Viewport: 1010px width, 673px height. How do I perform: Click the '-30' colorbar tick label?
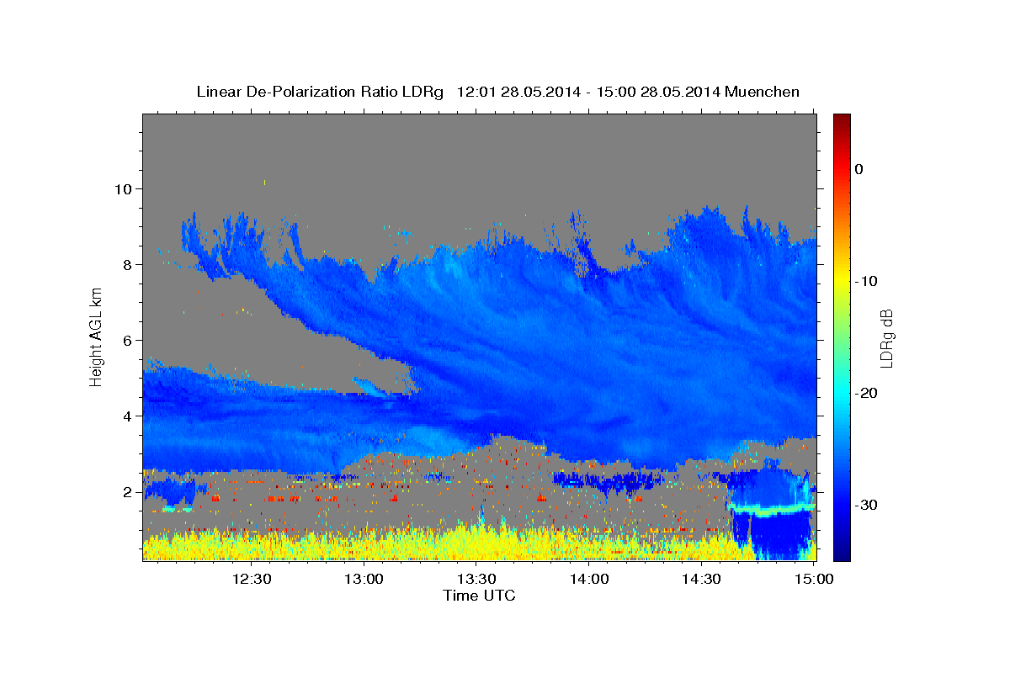[x=866, y=505]
